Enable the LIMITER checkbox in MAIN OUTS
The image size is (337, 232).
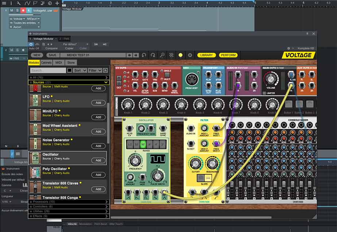tap(264, 93)
